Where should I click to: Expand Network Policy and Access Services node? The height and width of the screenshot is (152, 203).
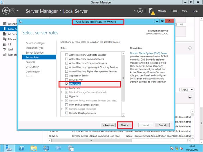coord(62,100)
